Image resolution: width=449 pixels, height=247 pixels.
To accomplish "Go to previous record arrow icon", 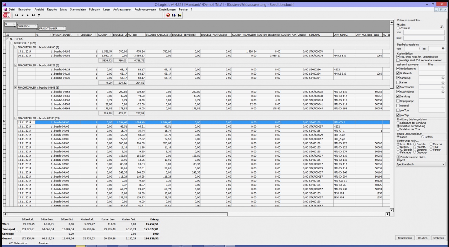I will 23,15.
